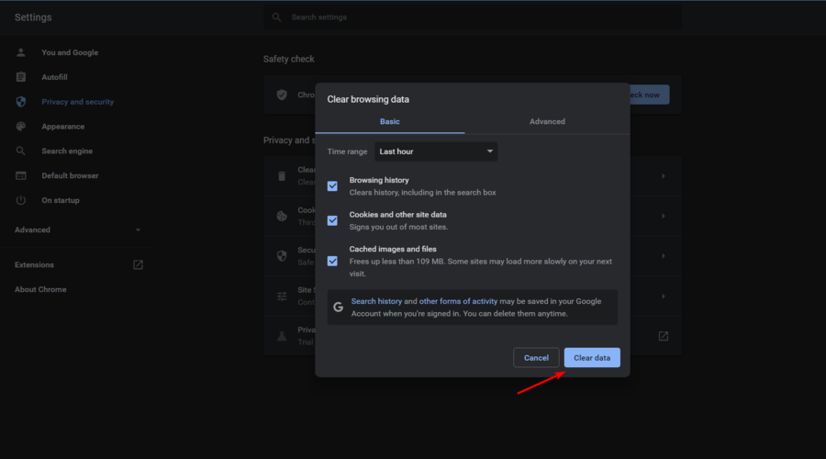Expand Clear browsing data row chevron
Screen dimensions: 826x459
click(664, 176)
